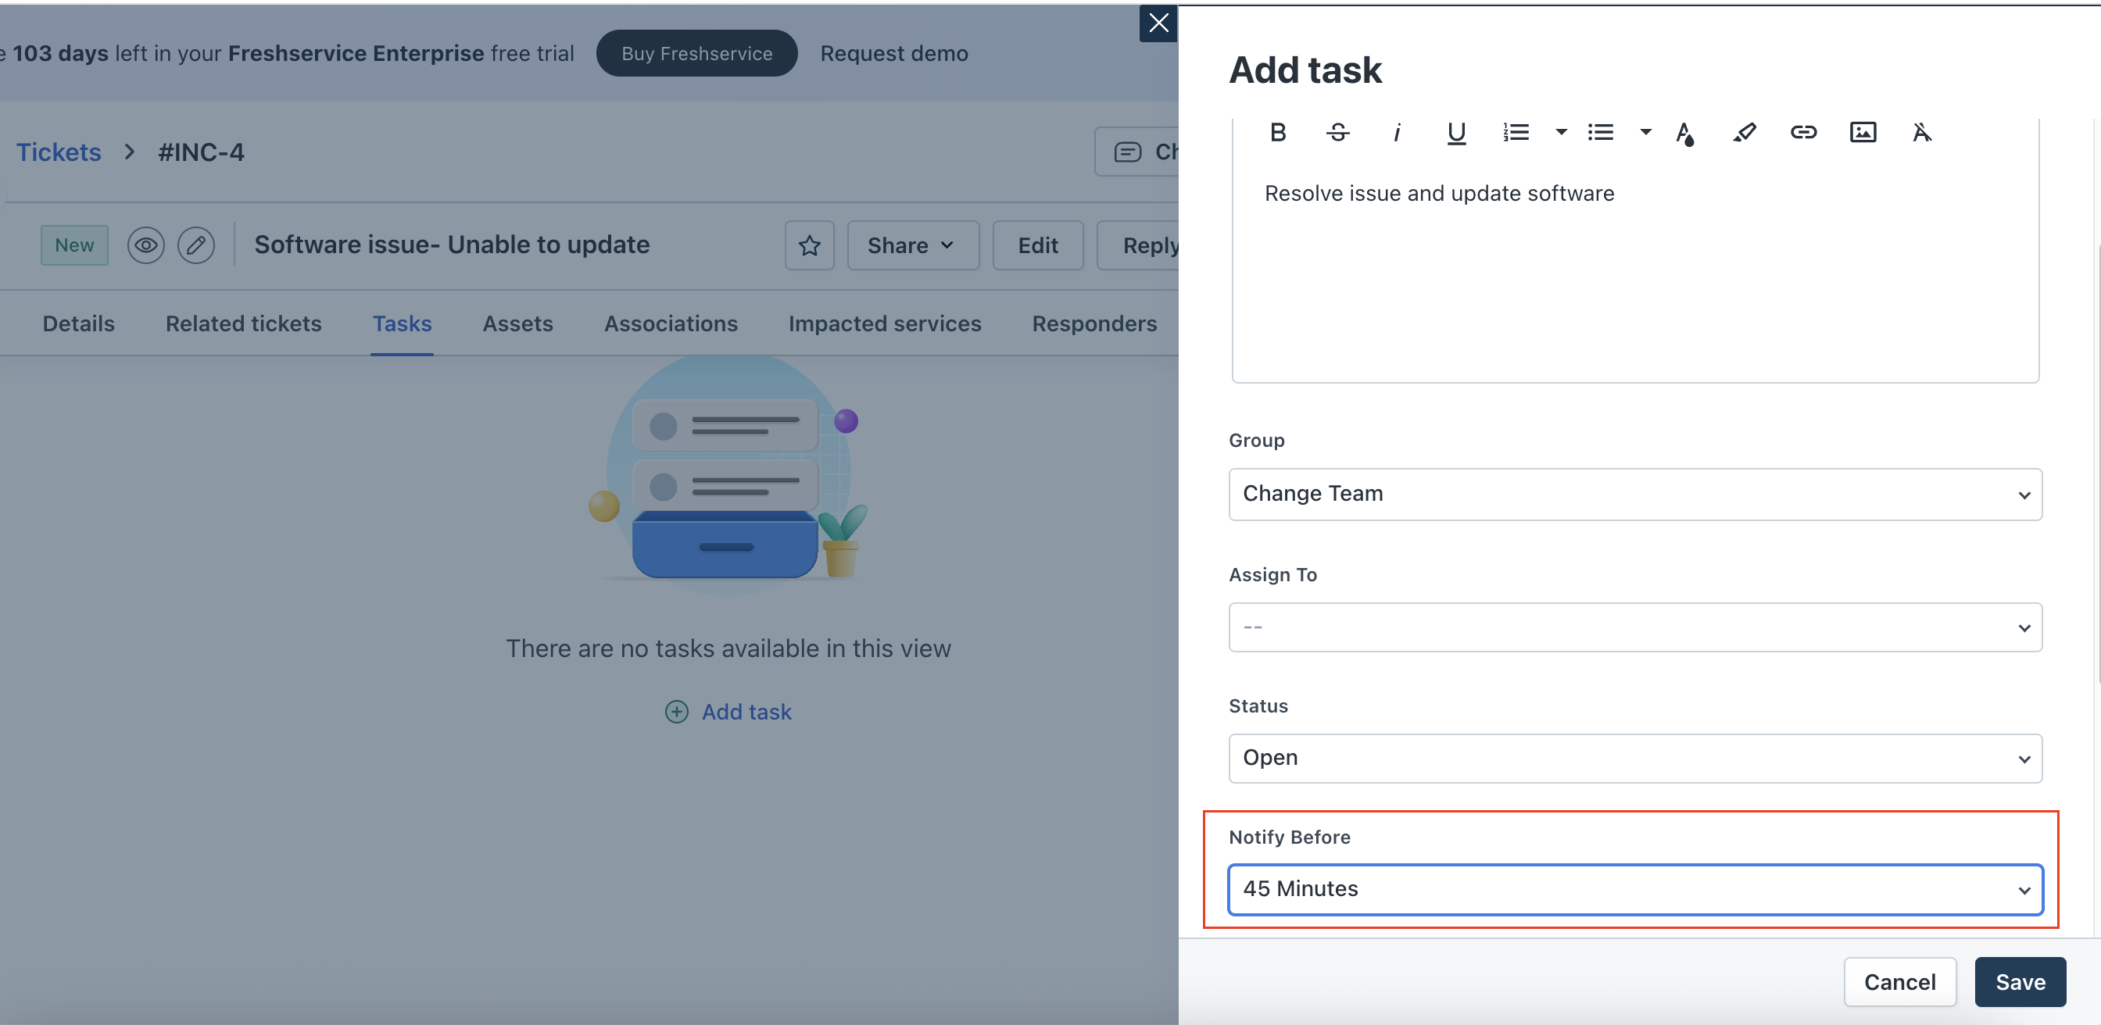
Task: Clear text formatting
Action: click(1921, 132)
